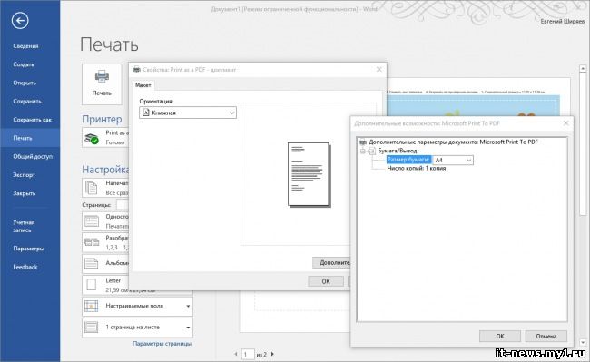The image size is (590, 362).
Task: Go back using the Backstage back arrow
Action: pyautogui.click(x=20, y=20)
